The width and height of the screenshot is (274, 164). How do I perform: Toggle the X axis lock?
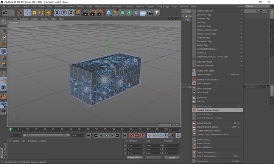pos(57,12)
